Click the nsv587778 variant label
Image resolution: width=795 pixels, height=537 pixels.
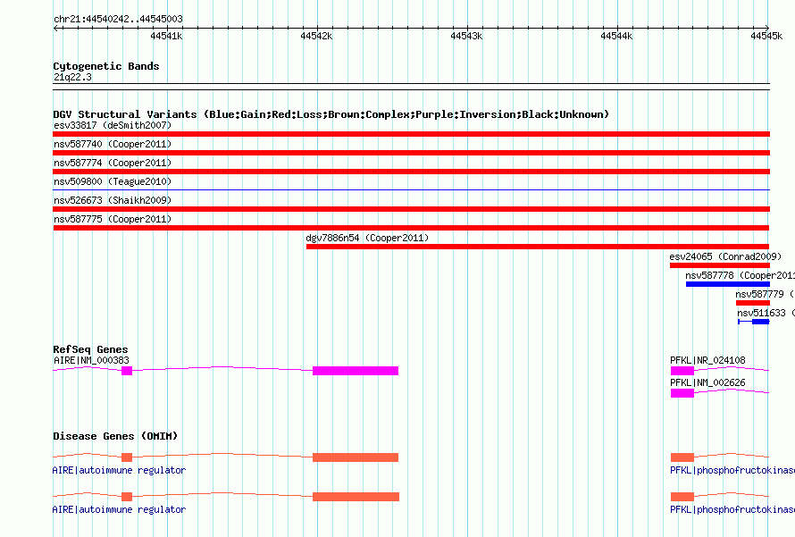click(x=741, y=275)
